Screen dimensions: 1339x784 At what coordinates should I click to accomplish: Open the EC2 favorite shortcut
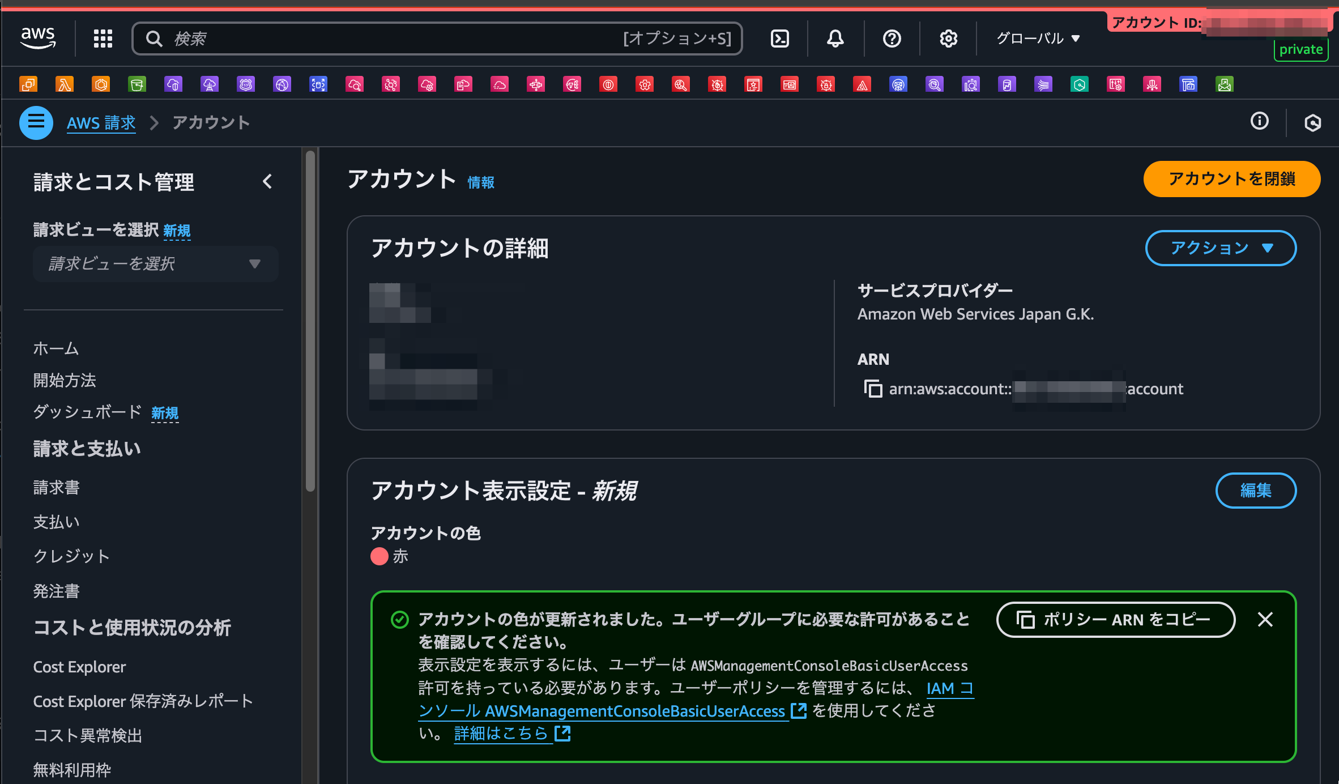pyautogui.click(x=28, y=84)
